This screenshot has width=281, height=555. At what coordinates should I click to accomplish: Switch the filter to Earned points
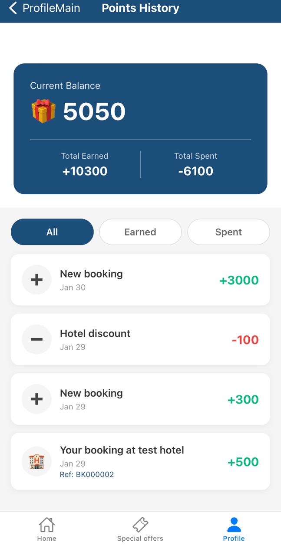140,232
